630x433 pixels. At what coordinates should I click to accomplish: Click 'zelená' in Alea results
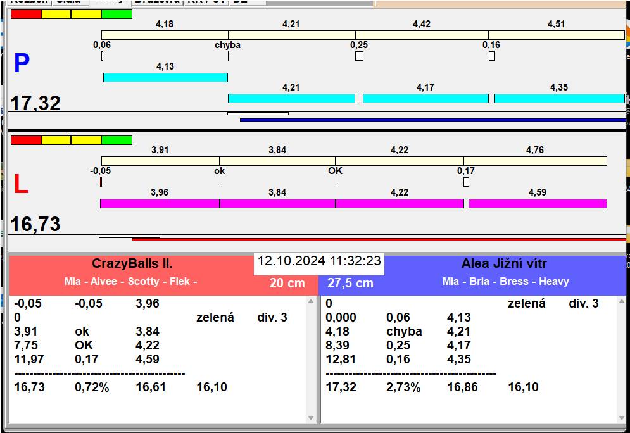[527, 304]
